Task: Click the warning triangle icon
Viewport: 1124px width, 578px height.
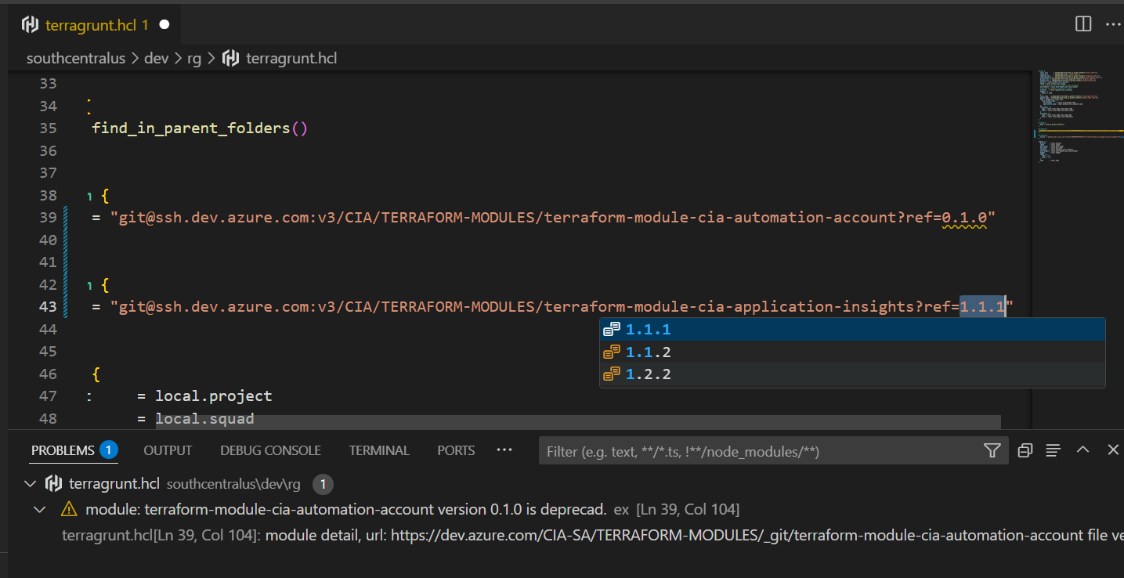Action: coord(69,510)
